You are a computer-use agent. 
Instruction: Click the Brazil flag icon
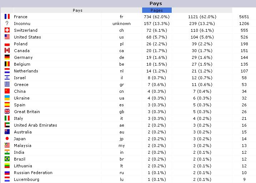(7, 159)
